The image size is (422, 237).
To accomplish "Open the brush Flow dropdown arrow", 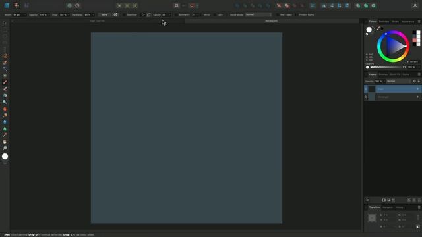I will tap(69, 14).
